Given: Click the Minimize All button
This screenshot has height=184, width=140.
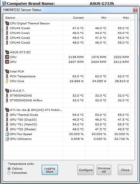Looking at the screenshot, I should [104, 170].
